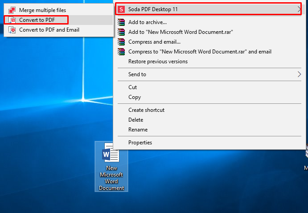
Task: Expand the Send to submenu arrow
Action: click(x=299, y=74)
